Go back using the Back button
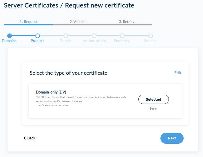 tap(29, 138)
